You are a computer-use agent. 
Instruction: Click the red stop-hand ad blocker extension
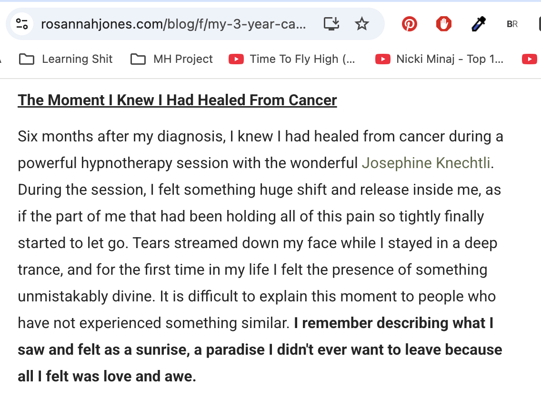coord(443,24)
